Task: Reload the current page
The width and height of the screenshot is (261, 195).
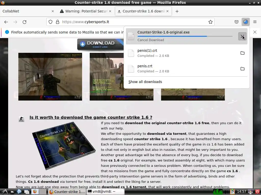Action: click(24, 22)
